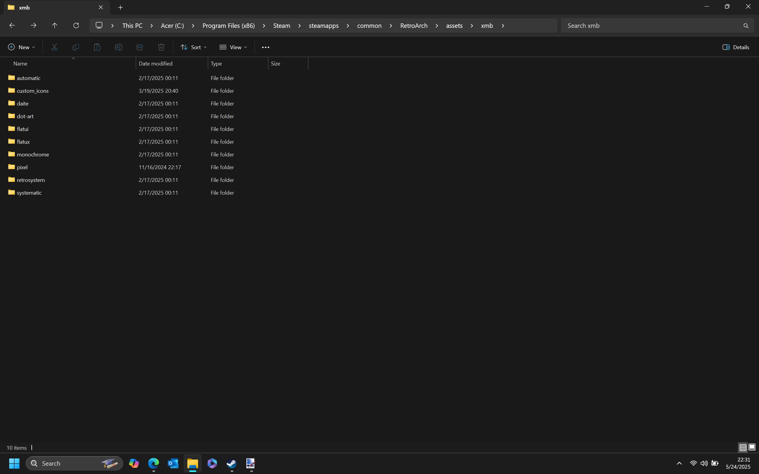The height and width of the screenshot is (474, 759).
Task: Expand chevron after RetroArch in breadcrumb
Action: pyautogui.click(x=437, y=26)
